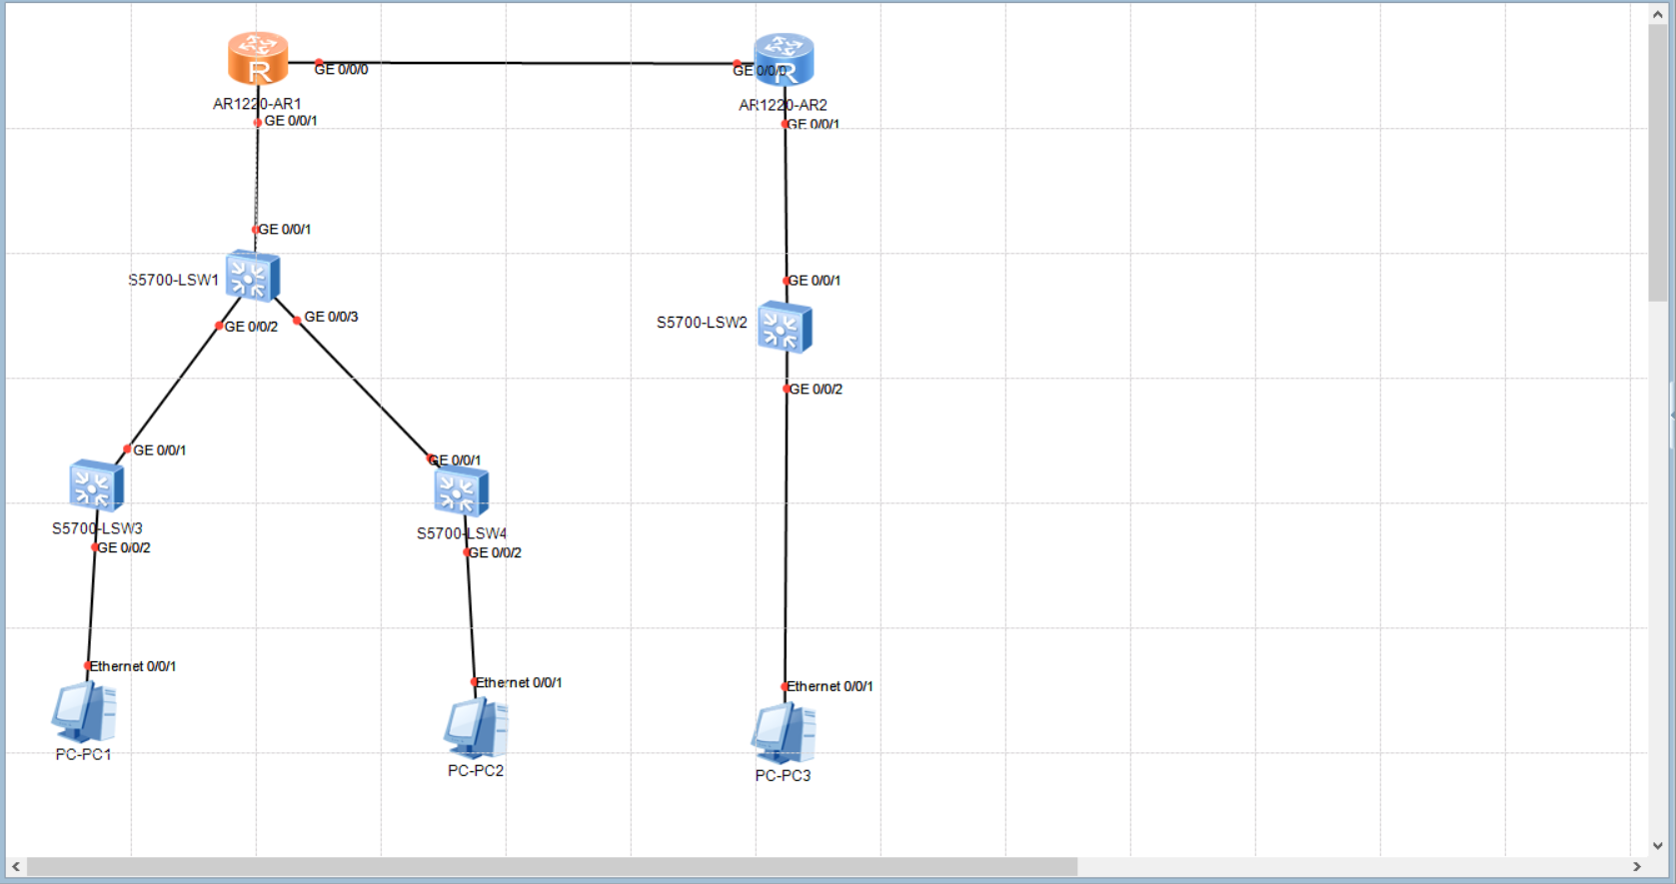Click AR1's GE 0/0/1 port label

291,121
